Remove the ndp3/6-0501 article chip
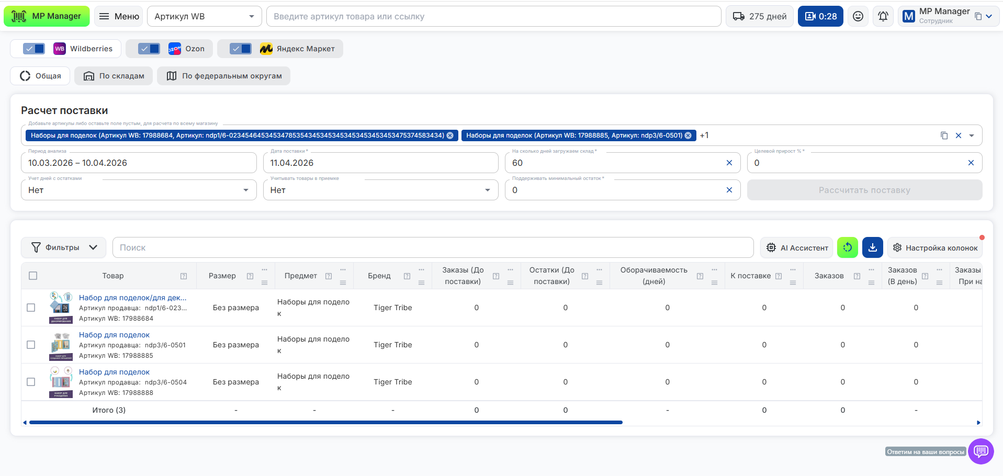The height and width of the screenshot is (476, 1003). [688, 135]
